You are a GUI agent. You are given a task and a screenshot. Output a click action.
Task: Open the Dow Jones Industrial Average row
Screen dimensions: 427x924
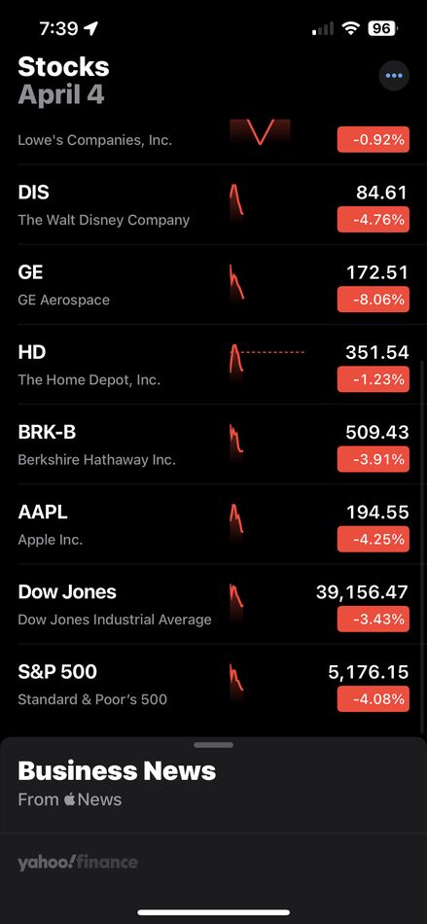(213, 604)
